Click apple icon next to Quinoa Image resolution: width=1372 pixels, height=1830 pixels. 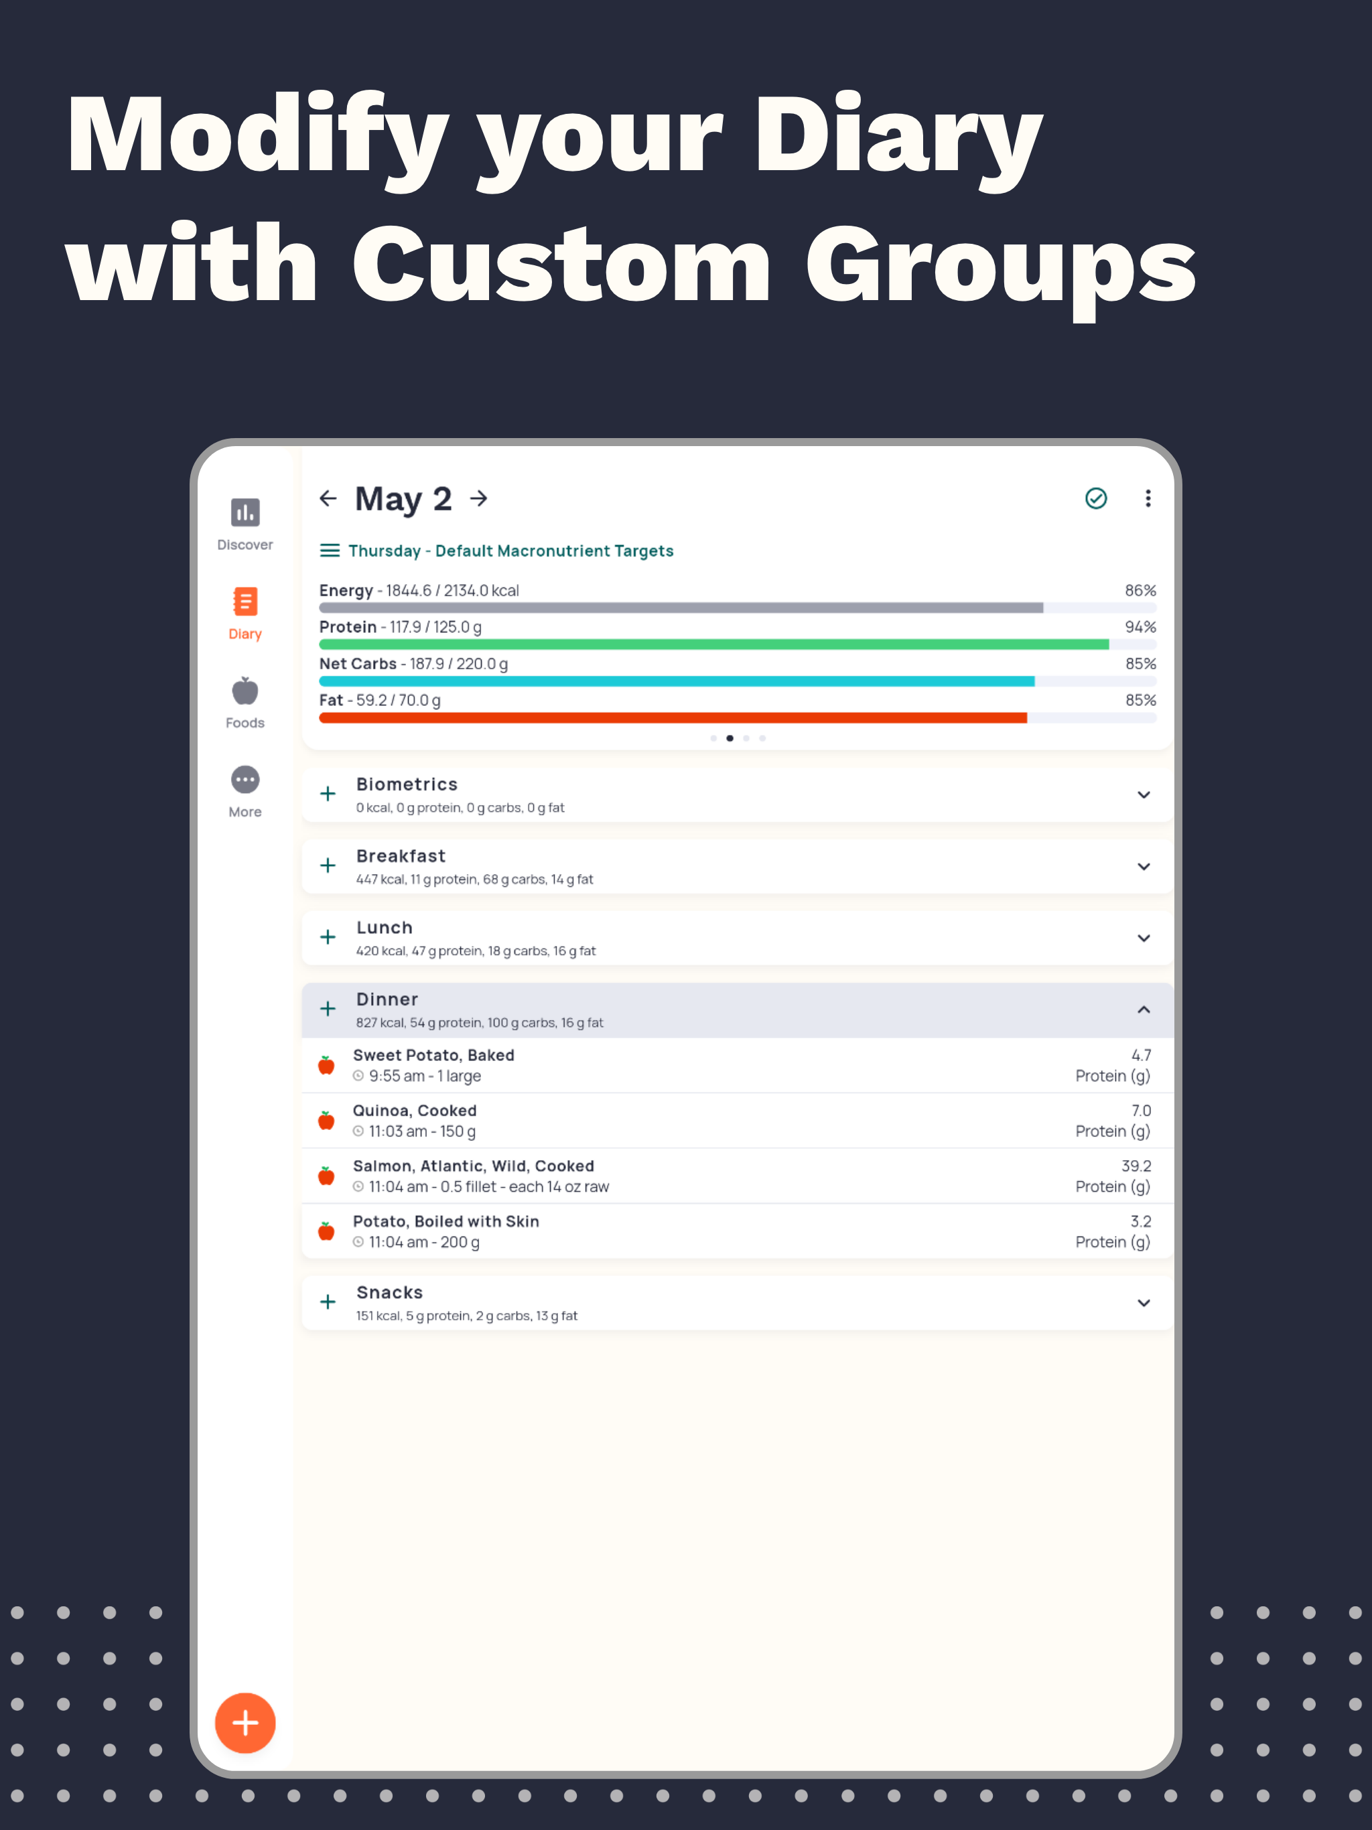pos(327,1120)
